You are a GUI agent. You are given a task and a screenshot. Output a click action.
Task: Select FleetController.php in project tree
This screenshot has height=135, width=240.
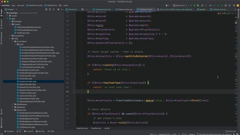click(x=28, y=82)
